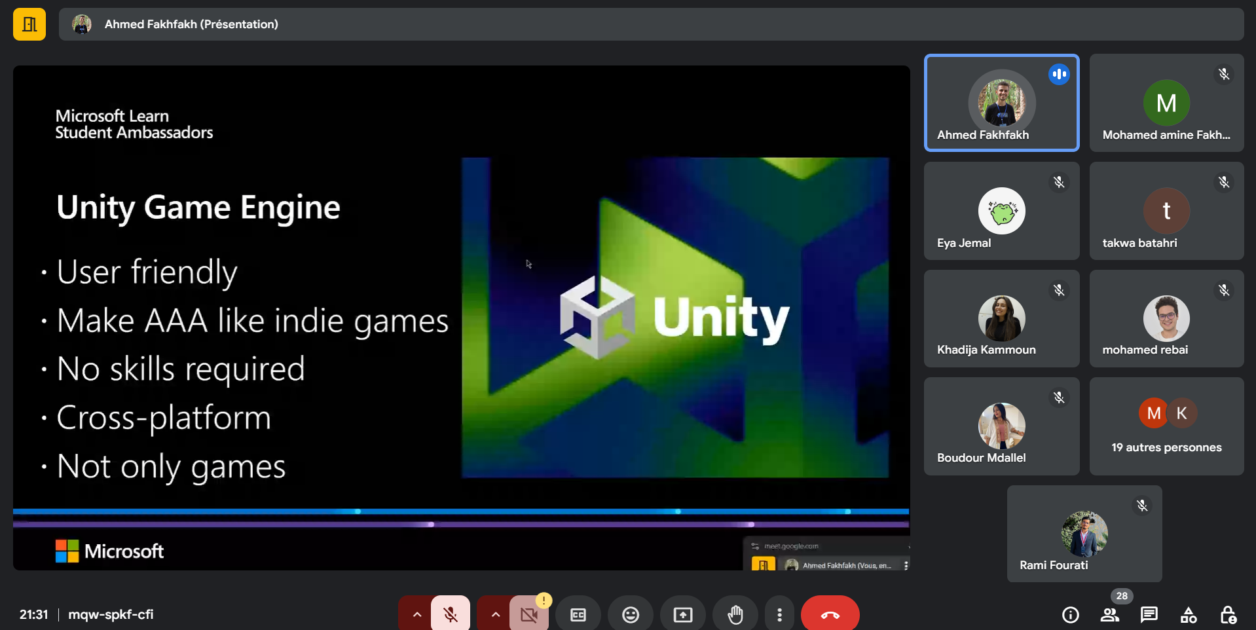Select Khadija Kammoun participant tile
1256x630 pixels.
(x=1001, y=318)
